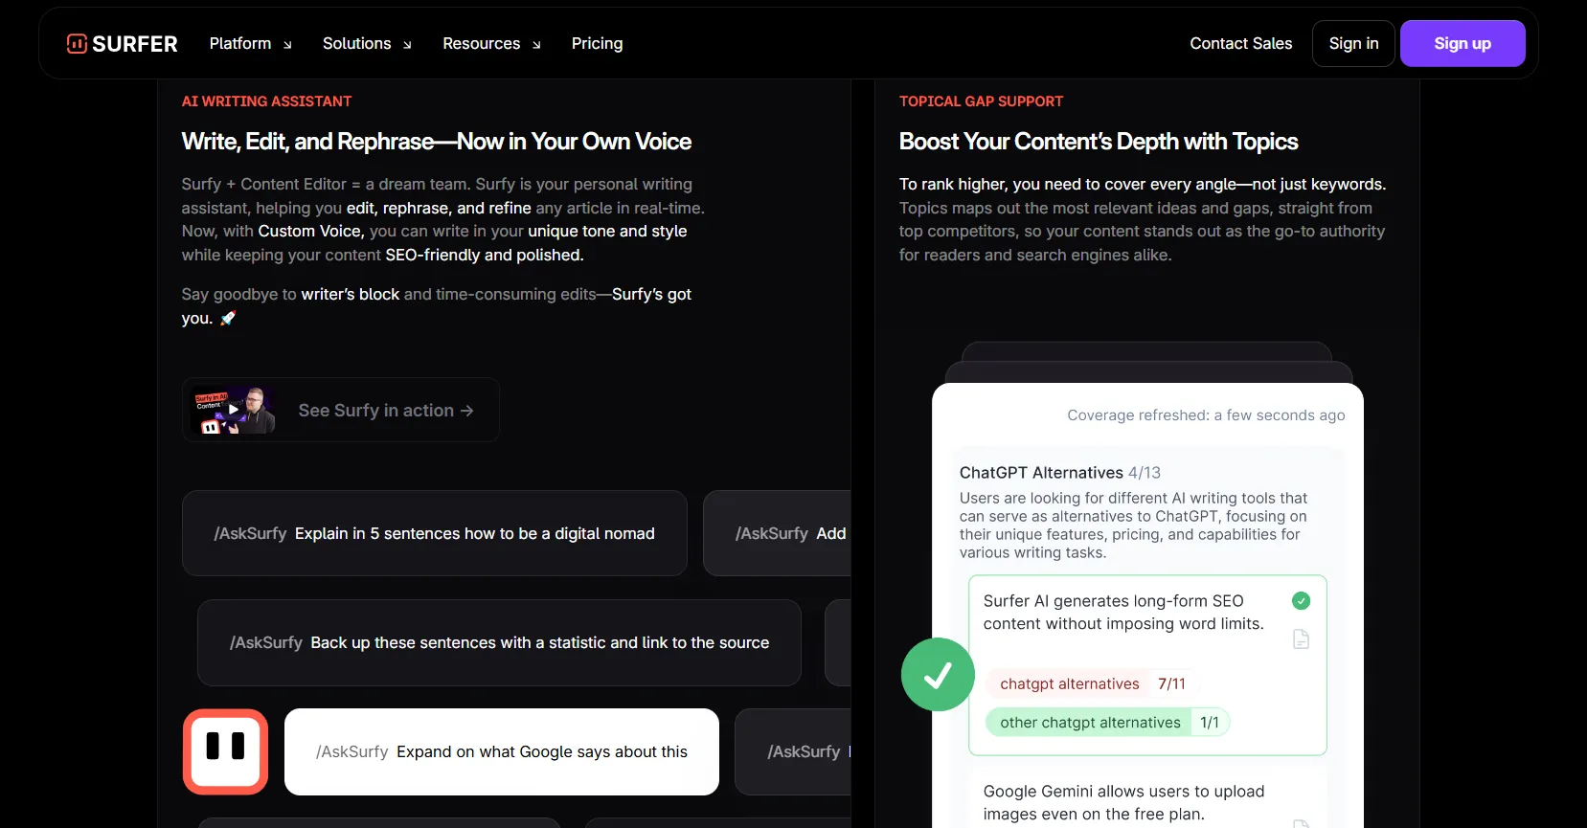This screenshot has height=828, width=1587.
Task: Select the digital nomad AskSurfy prompt
Action: [x=434, y=533]
